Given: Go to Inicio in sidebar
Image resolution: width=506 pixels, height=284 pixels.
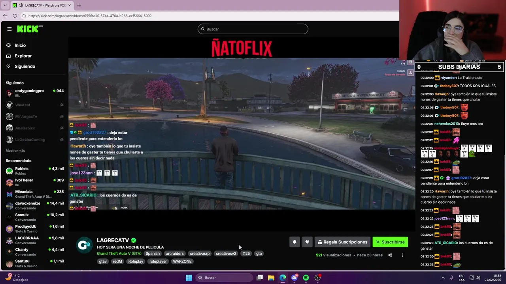Looking at the screenshot, I should point(20,45).
